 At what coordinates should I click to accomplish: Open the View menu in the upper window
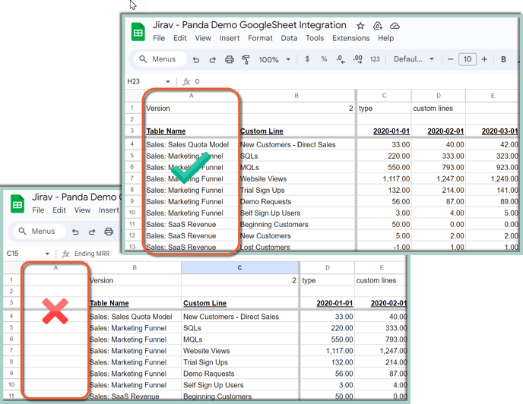pyautogui.click(x=203, y=38)
